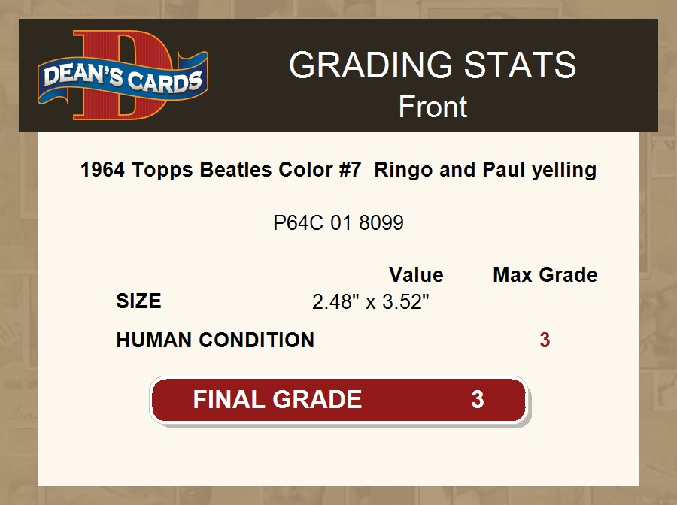677x505 pixels.
Task: Select the Front subtitle text
Action: 433,107
